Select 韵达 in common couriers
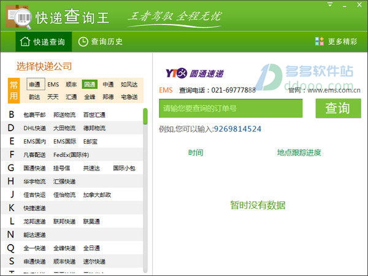Screen dimensions: 368x276 [x=34, y=97]
